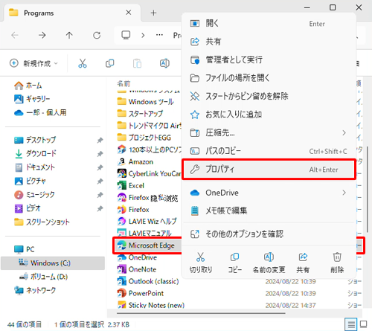Viewport: 372px width, 331px height.
Task: Select the Excel shortcut
Action: click(x=131, y=186)
